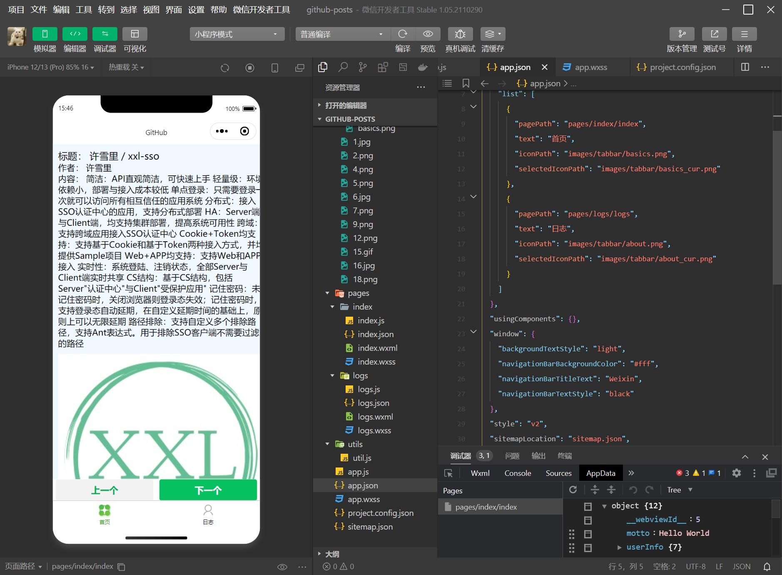Viewport: 782px width, 575px height.
Task: Click the 下一个 button in the simulator
Action: click(208, 490)
